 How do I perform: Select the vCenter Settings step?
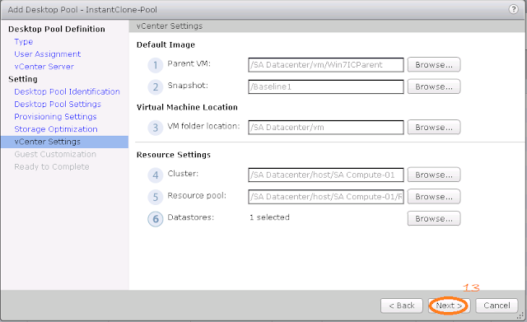pyautogui.click(x=64, y=142)
